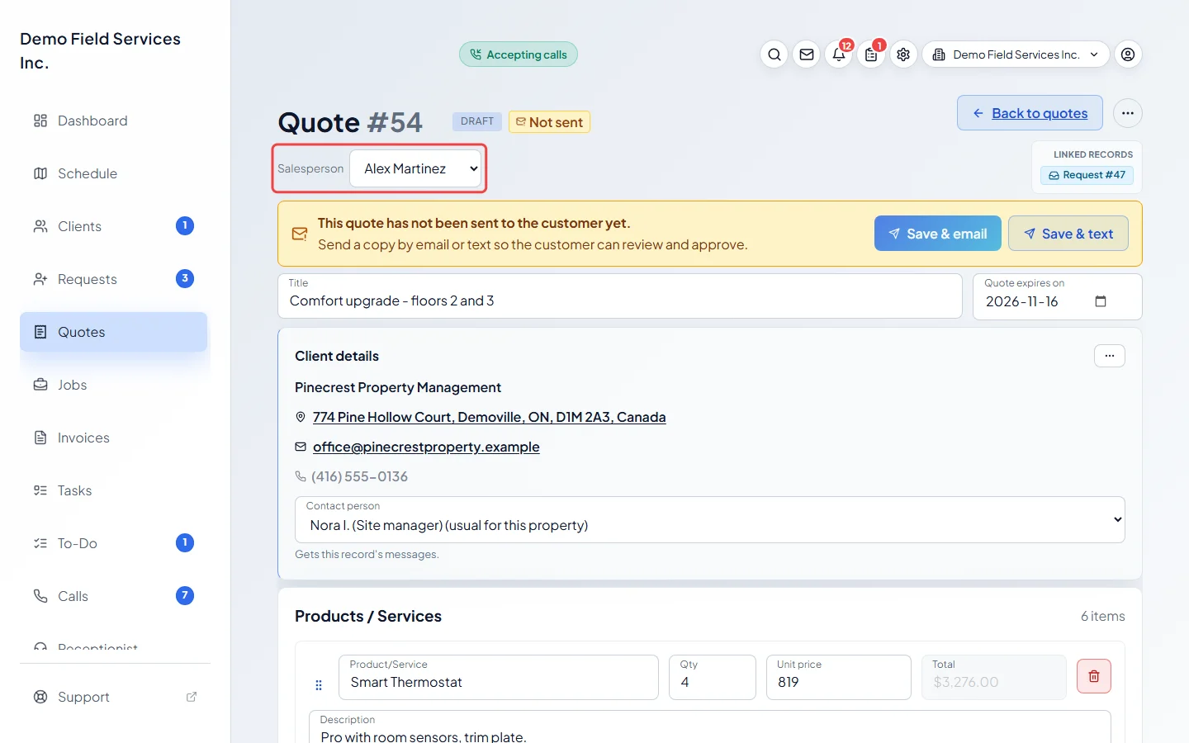
Task: Open linked record Request #47
Action: pyautogui.click(x=1087, y=175)
